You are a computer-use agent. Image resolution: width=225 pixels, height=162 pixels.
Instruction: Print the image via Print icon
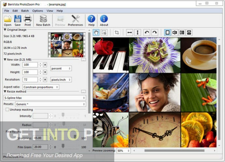(x=28, y=20)
